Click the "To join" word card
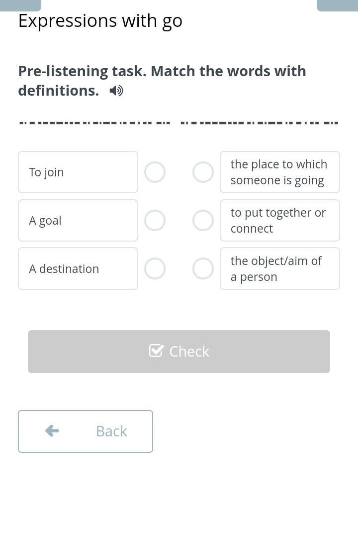Viewport: 358px width, 536px height. (78, 172)
